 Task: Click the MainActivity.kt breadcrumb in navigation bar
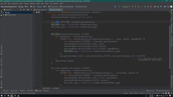coord(81,7)
